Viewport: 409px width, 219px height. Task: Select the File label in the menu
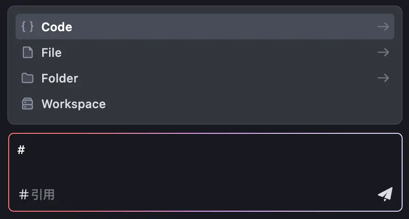[51, 53]
